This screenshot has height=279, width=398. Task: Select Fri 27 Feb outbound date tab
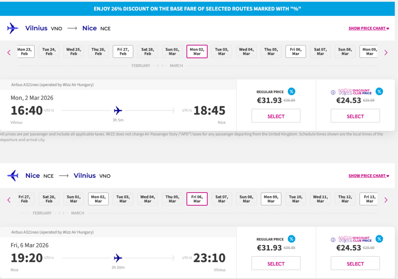tap(123, 52)
